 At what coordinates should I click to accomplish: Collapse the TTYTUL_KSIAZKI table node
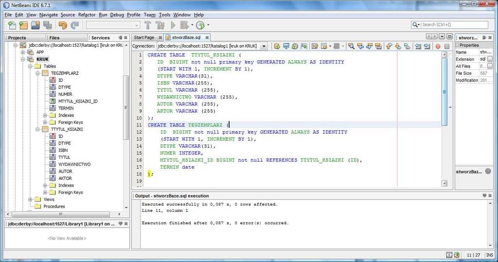pos(37,130)
